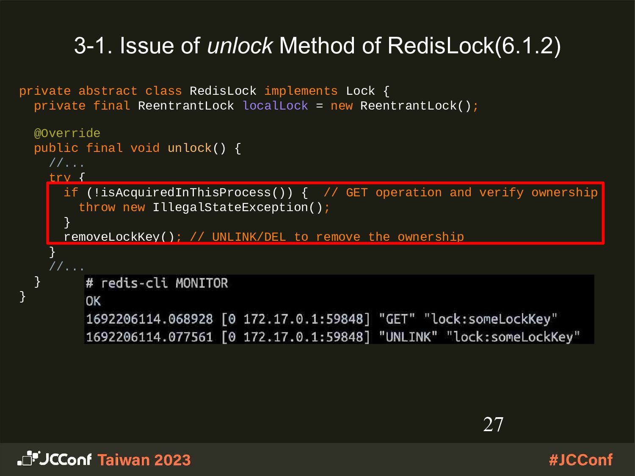Click the '# redis-cli MONITOR' terminal line
Viewport: 635px width, 476px height.
pos(157,283)
